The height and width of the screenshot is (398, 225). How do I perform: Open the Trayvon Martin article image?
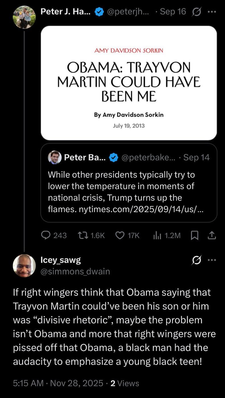click(x=129, y=83)
